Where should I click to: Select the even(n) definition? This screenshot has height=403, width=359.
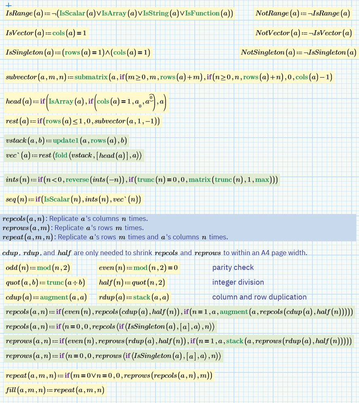138,268
